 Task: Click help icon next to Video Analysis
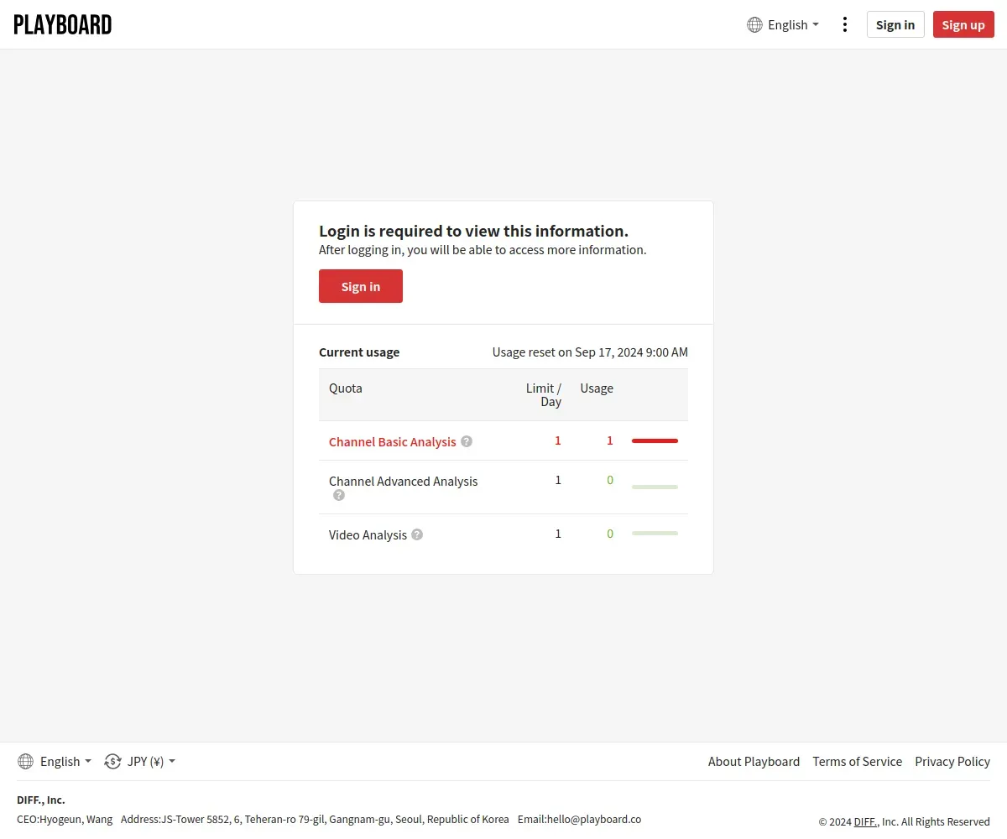pyautogui.click(x=417, y=534)
